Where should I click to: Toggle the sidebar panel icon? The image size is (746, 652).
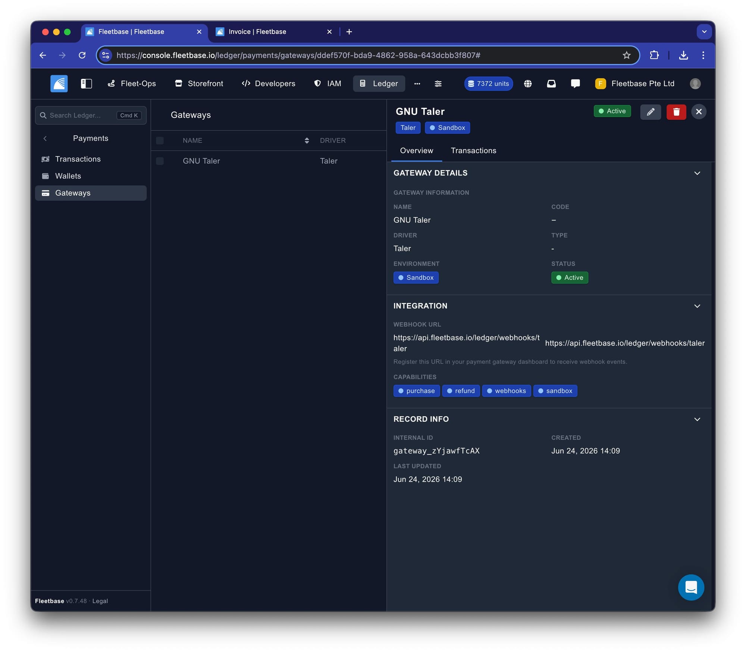86,84
